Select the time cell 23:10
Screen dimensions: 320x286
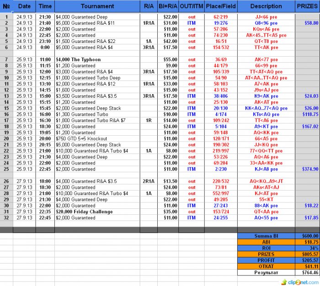[45, 42]
